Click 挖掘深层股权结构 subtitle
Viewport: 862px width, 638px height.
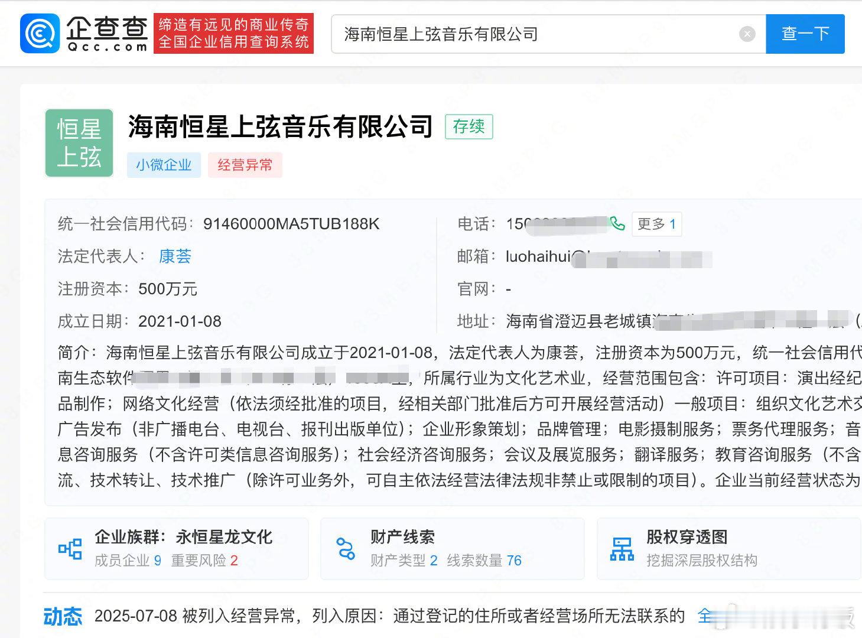701,561
